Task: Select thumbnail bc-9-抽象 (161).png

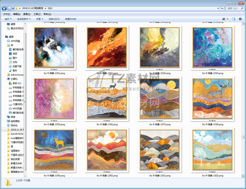Action: 160,150
